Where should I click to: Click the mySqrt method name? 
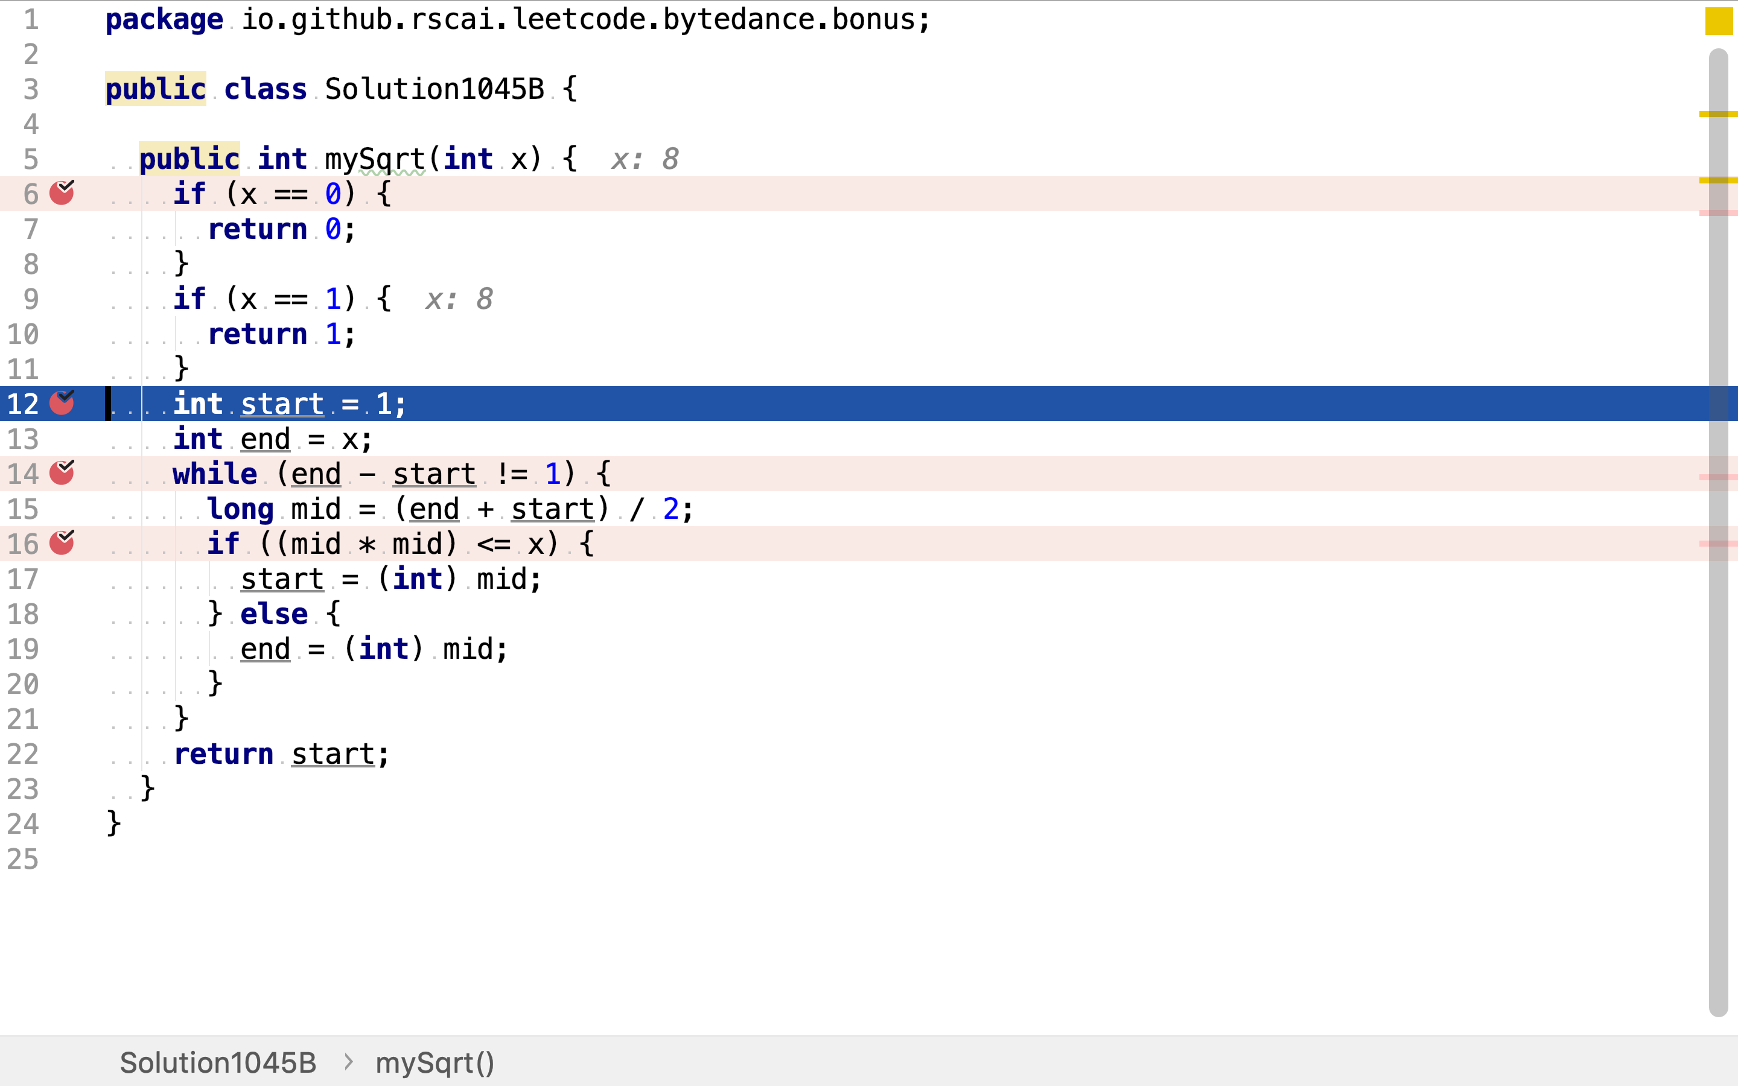pyautogui.click(x=375, y=159)
